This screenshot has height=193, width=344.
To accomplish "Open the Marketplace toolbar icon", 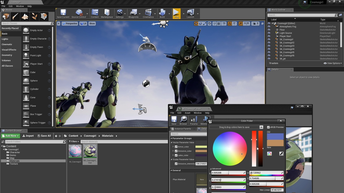I will (x=107, y=14).
